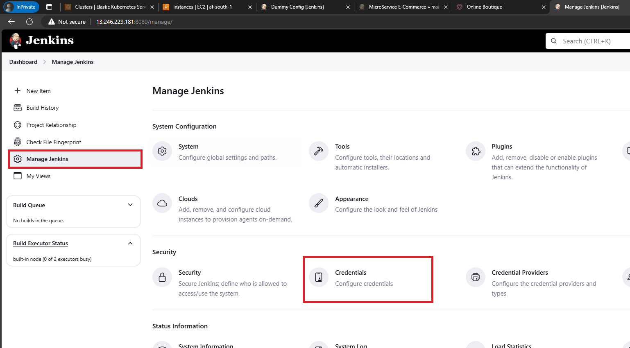Click the My Views window icon
This screenshot has height=348, width=630.
coord(18,176)
